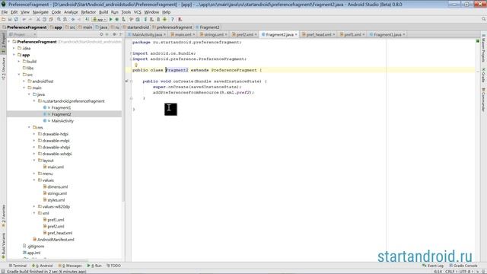This screenshot has width=487, height=274.
Task: Open the app run configuration dropdown
Action: [x=100, y=19]
